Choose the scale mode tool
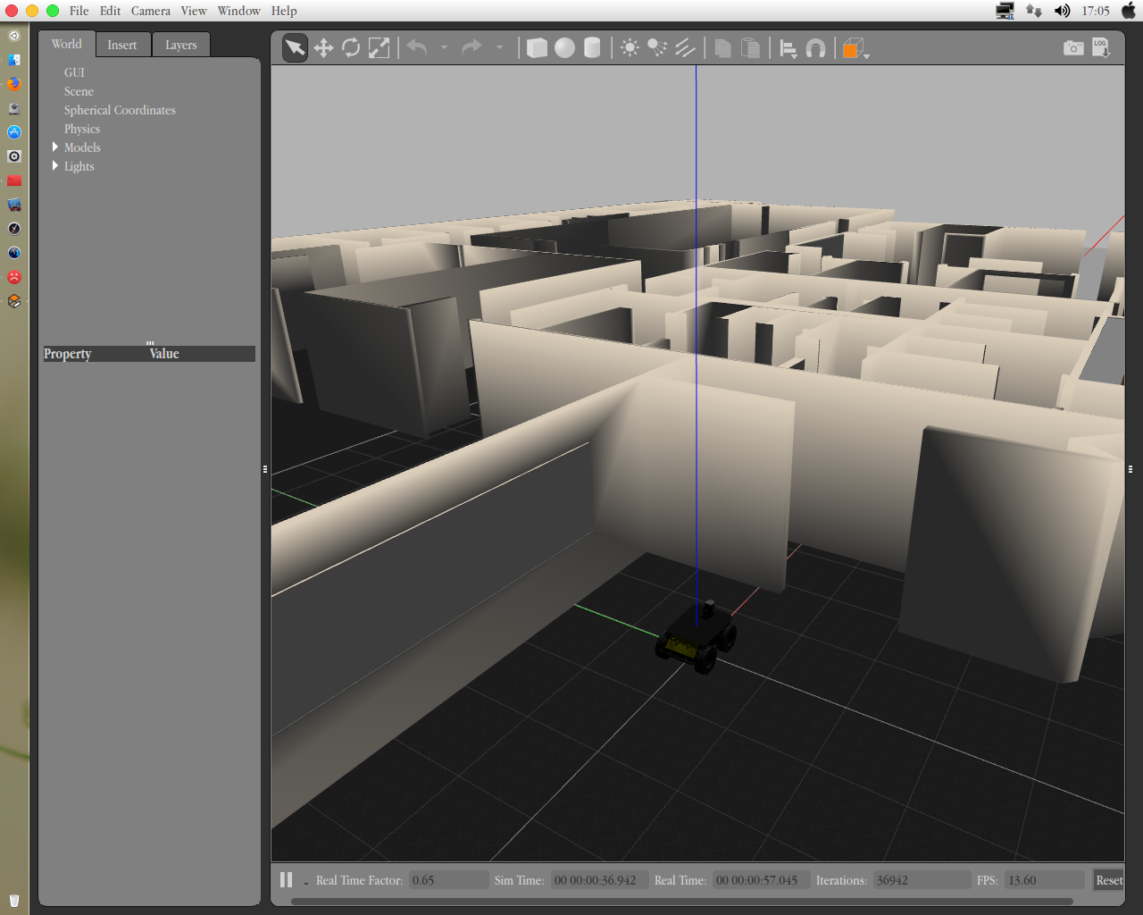 (380, 48)
